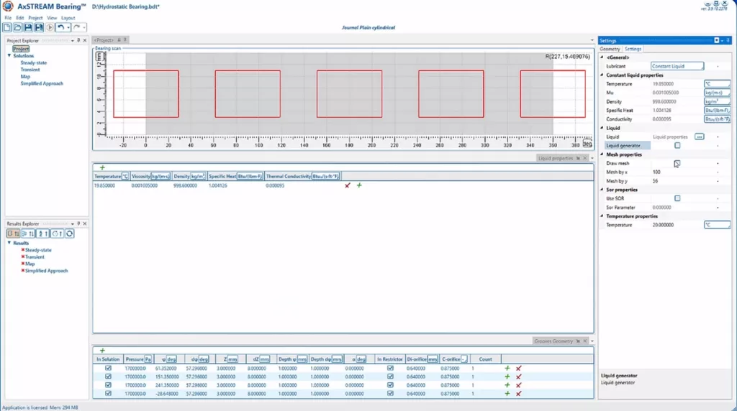The width and height of the screenshot is (737, 411).
Task: Toggle the Use SOR checkbox
Action: click(x=677, y=198)
